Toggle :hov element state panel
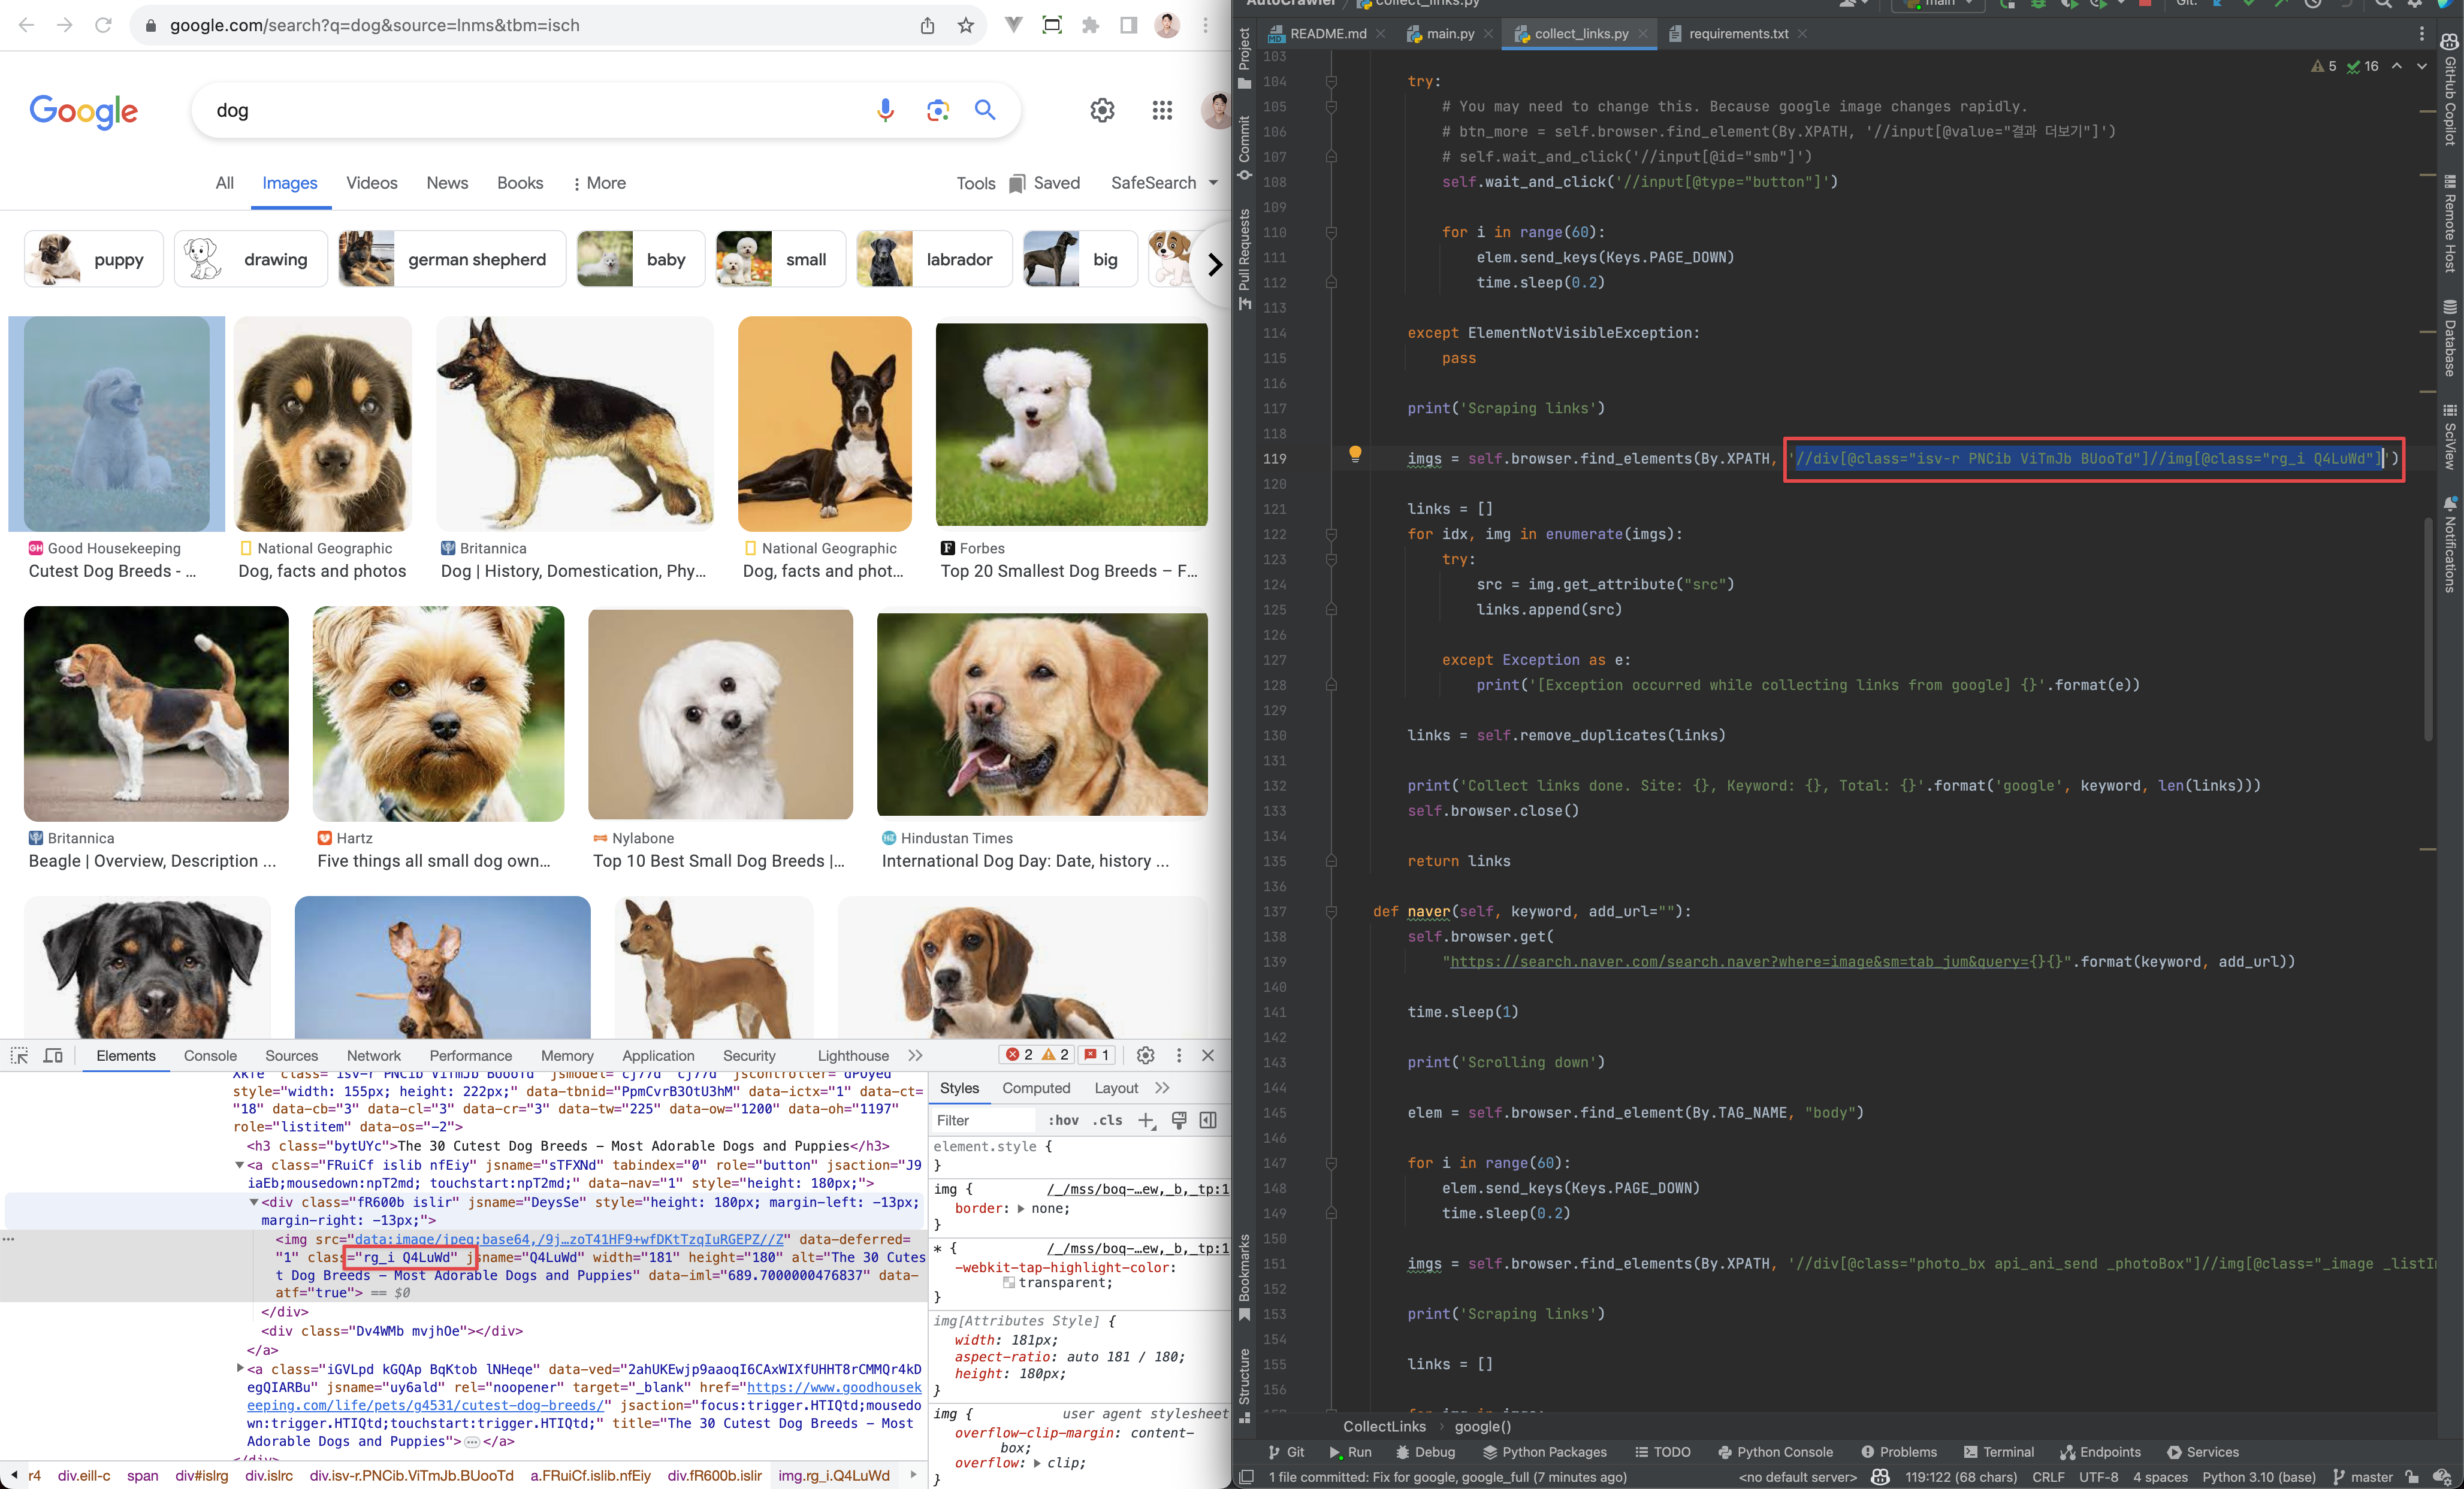Viewport: 2464px width, 1489px height. tap(1063, 1120)
